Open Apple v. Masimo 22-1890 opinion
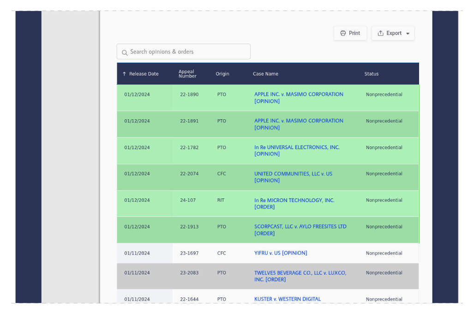474x314 pixels. (x=298, y=94)
